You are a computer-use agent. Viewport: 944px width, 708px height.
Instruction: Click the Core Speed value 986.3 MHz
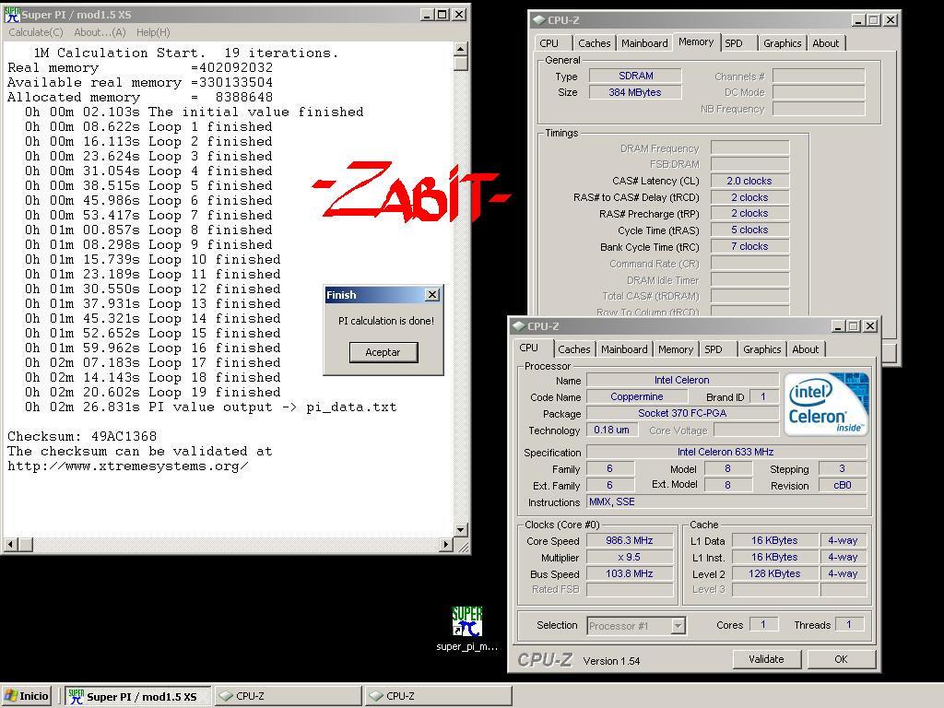pos(630,540)
